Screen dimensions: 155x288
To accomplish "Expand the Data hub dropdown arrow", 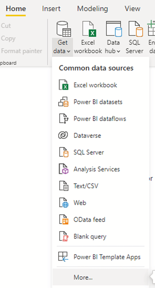I will 118,51.
